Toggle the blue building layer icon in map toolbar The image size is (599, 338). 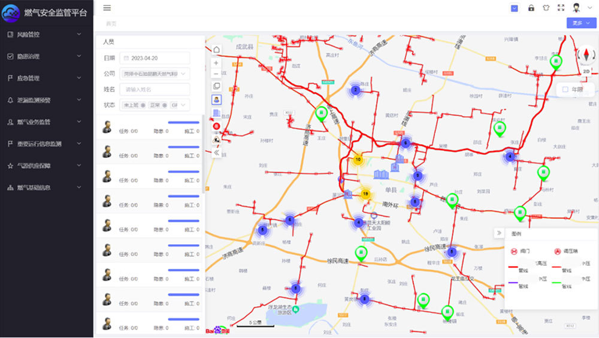click(x=216, y=113)
